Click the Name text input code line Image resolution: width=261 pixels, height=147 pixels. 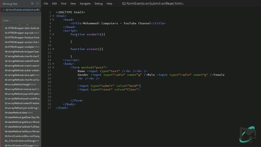coord(113,71)
